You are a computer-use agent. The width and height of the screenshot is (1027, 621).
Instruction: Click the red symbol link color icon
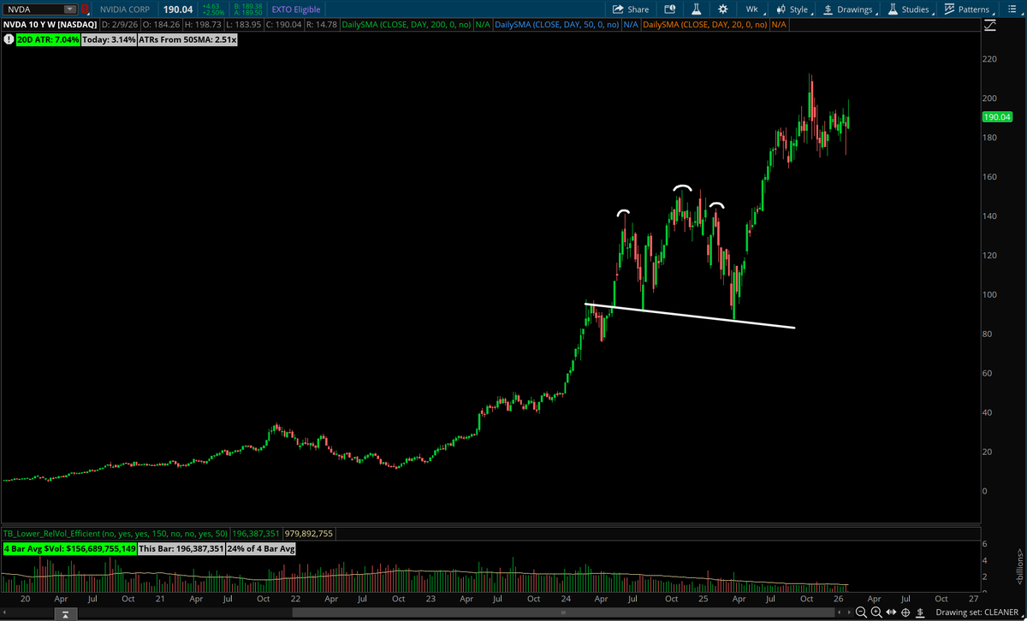point(85,9)
